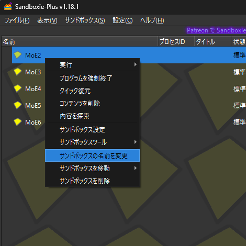Sort by the タイトル column header
246x246 pixels.
pos(213,41)
